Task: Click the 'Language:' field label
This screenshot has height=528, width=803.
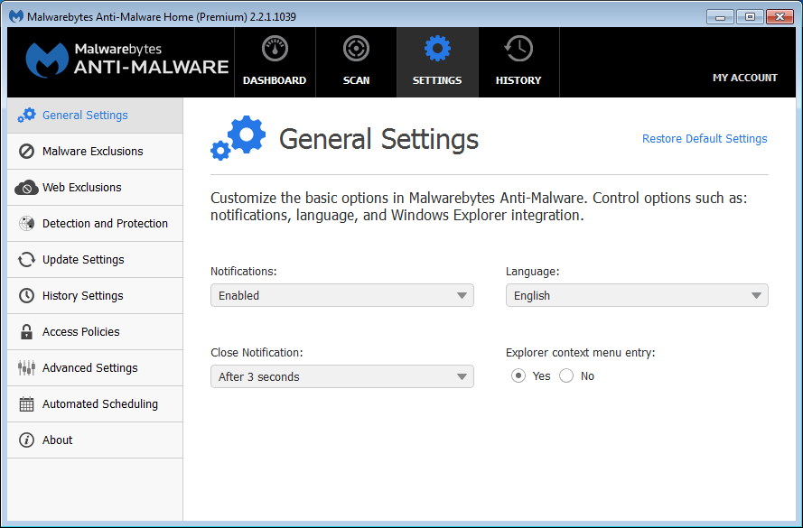Action: [533, 272]
